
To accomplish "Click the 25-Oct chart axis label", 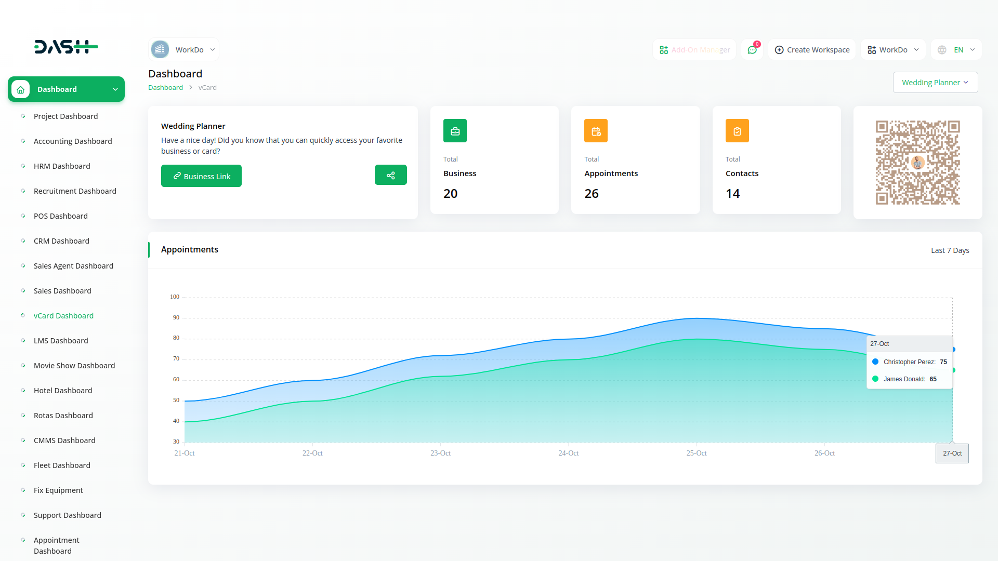I will click(x=696, y=453).
